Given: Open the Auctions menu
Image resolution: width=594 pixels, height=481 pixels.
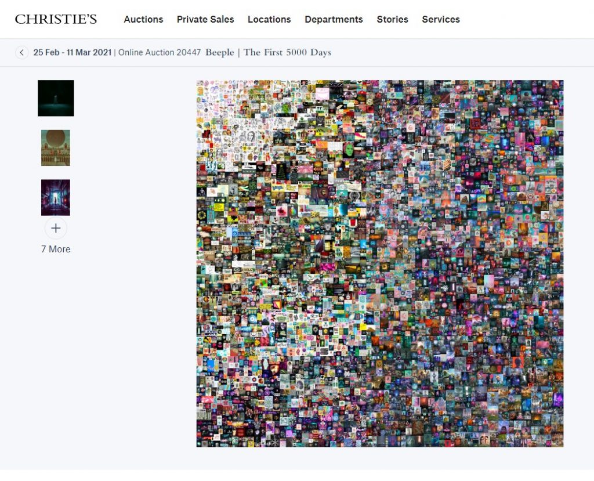Looking at the screenshot, I should 143,19.
